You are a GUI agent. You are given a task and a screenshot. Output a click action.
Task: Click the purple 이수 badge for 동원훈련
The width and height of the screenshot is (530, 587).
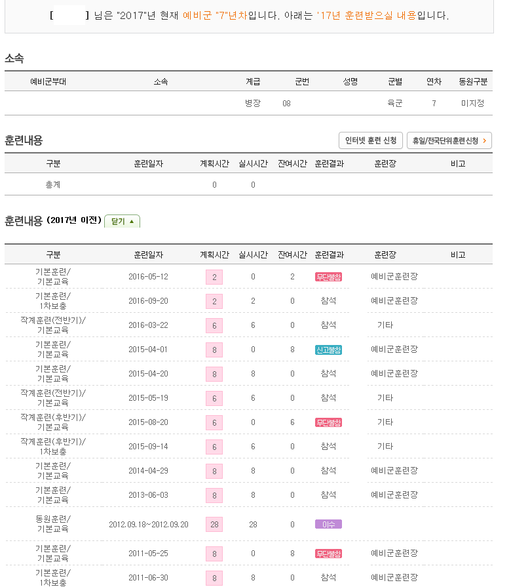pos(328,525)
